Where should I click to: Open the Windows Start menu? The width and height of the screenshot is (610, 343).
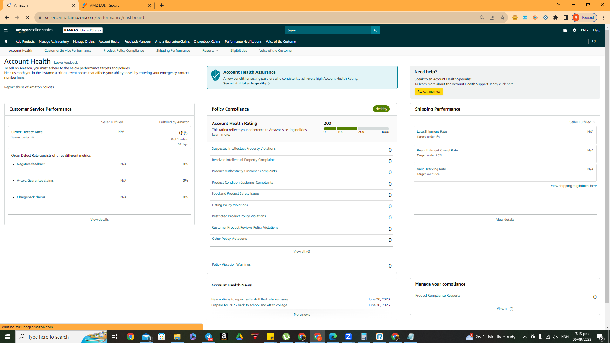(x=8, y=337)
